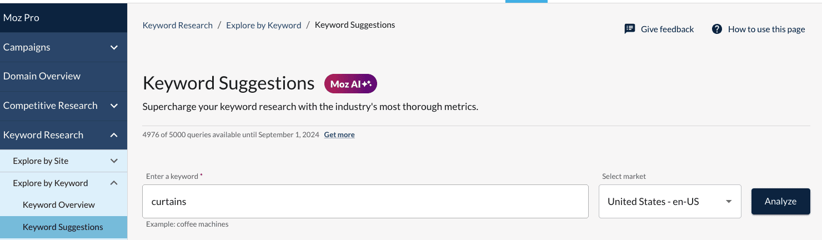Click the Give feedback link text
822x240 pixels.
[x=667, y=29]
